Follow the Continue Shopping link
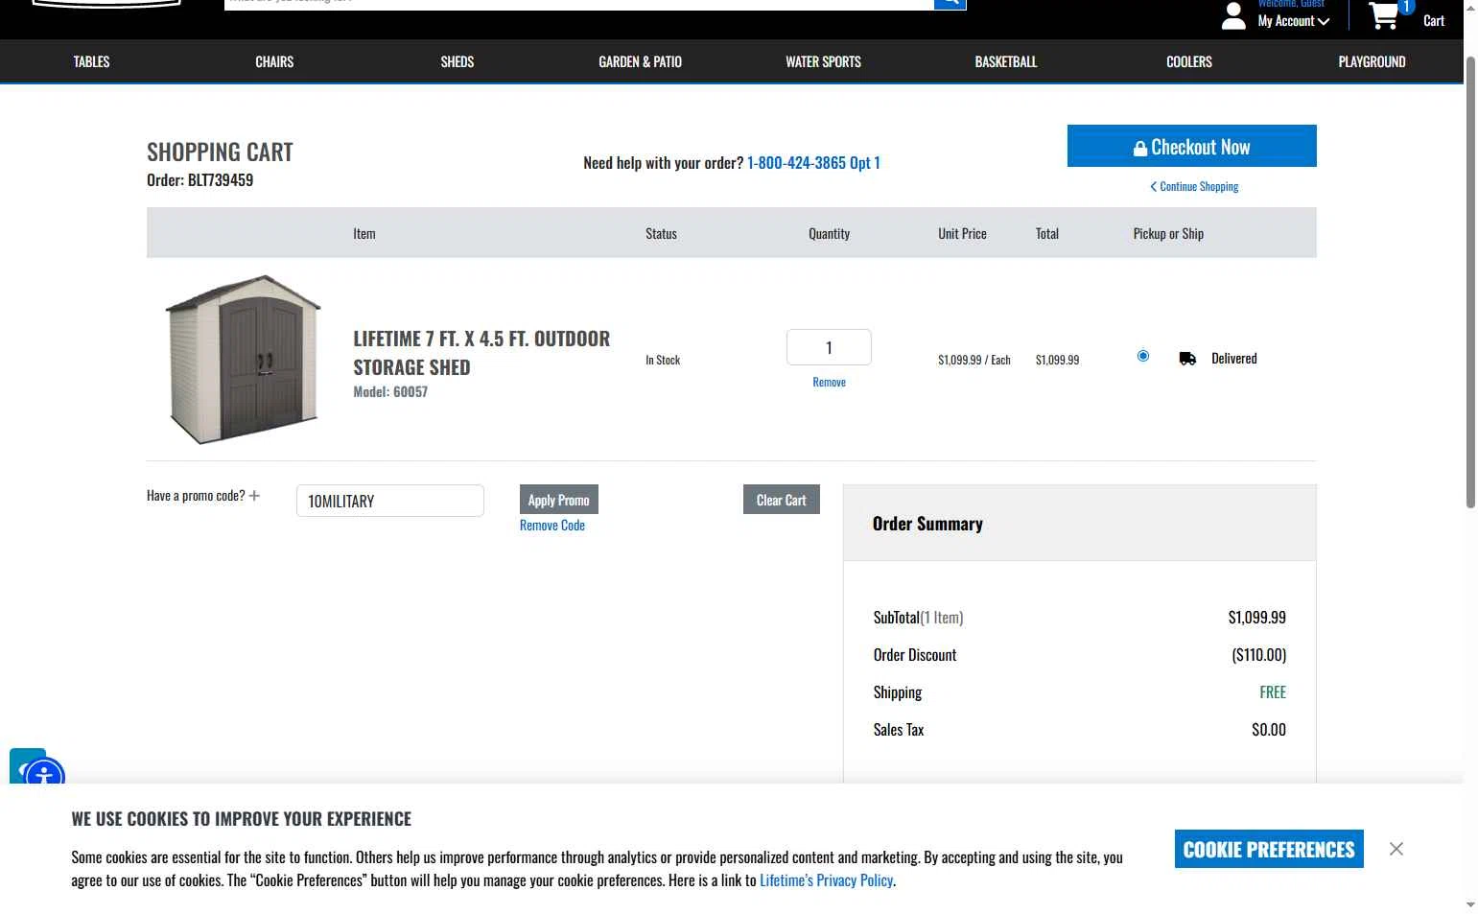 [1194, 187]
